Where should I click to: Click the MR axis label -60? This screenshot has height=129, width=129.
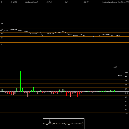click(126, 106)
